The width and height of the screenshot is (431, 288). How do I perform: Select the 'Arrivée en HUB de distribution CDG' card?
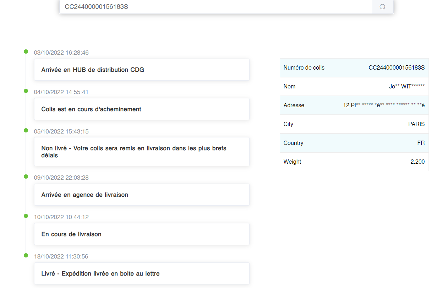coord(142,70)
